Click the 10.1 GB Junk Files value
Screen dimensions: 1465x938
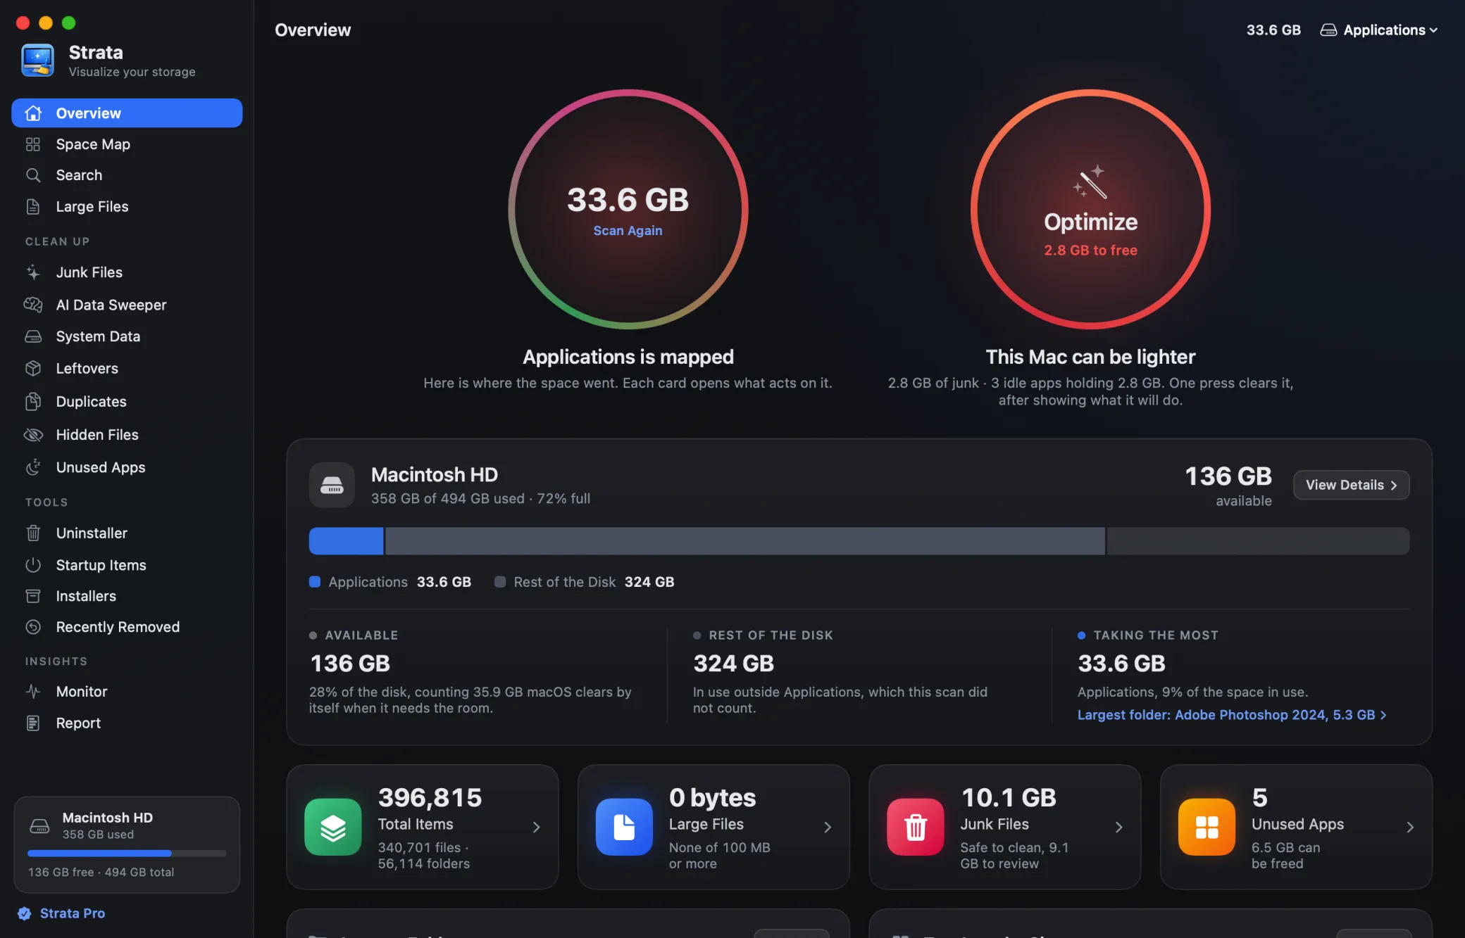[1008, 798]
